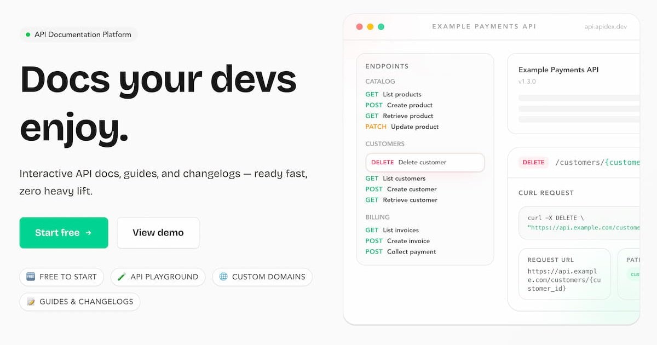Open POST Create customer endpoint
The width and height of the screenshot is (657, 345).
pyautogui.click(x=401, y=189)
